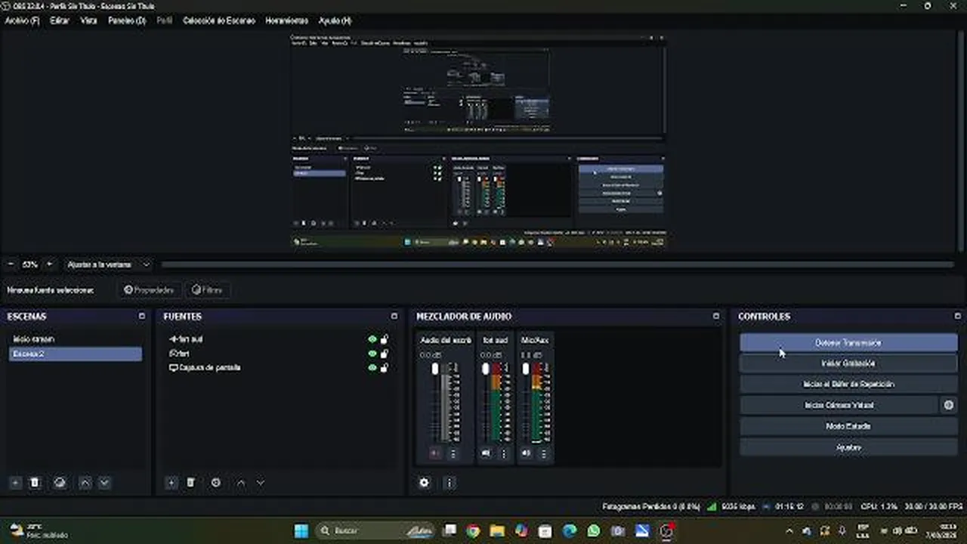Delete the selected scene with trash icon
This screenshot has width=967, height=544.
coord(35,482)
